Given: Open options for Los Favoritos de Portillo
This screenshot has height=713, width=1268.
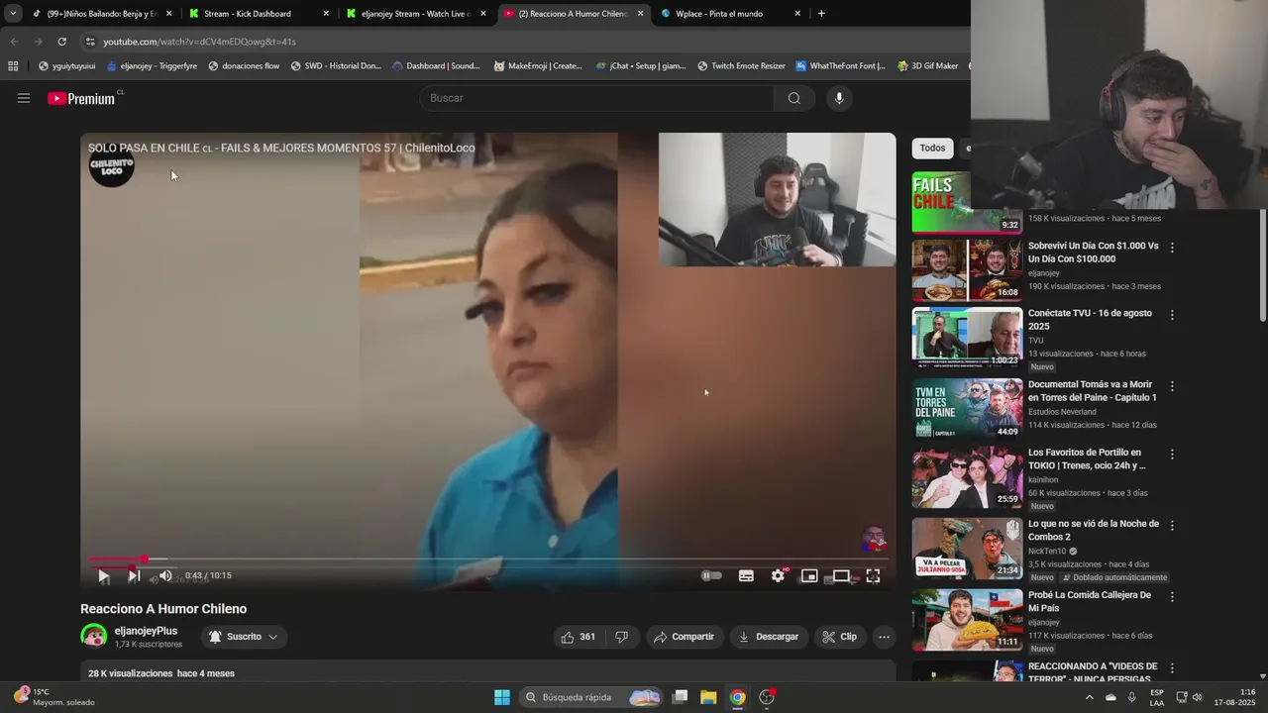Looking at the screenshot, I should [1172, 455].
